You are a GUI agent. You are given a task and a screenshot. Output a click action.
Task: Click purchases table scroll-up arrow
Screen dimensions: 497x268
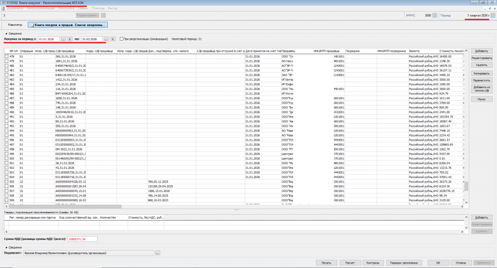[x=466, y=51]
